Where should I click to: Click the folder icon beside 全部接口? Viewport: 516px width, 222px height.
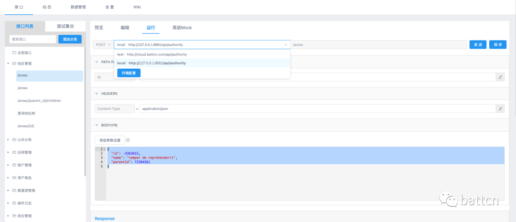pos(14,53)
